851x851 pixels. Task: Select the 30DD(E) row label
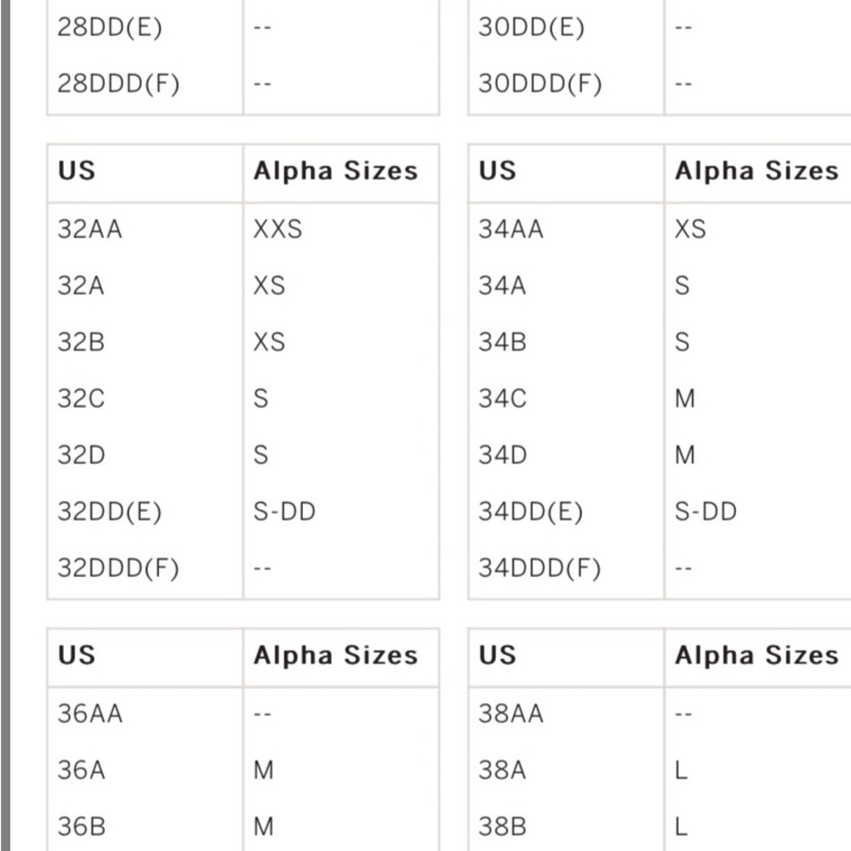[531, 27]
